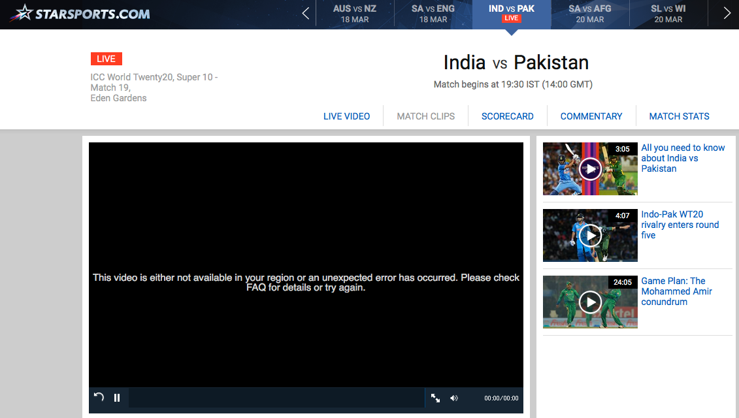This screenshot has width=739, height=418.
Task: Select the SA vs AFG match tab
Action: point(590,14)
